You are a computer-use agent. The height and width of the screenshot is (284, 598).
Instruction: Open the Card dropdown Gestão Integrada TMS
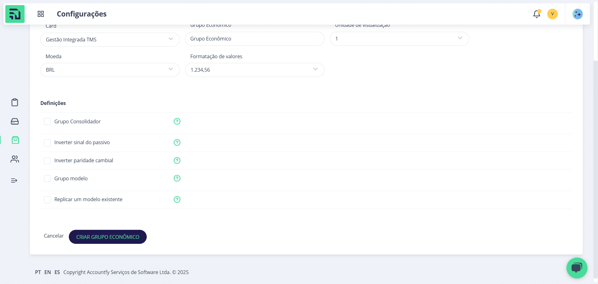(110, 40)
